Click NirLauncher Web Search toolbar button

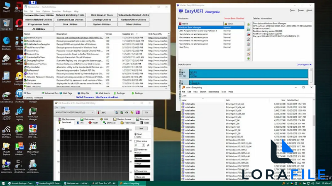(103, 93)
